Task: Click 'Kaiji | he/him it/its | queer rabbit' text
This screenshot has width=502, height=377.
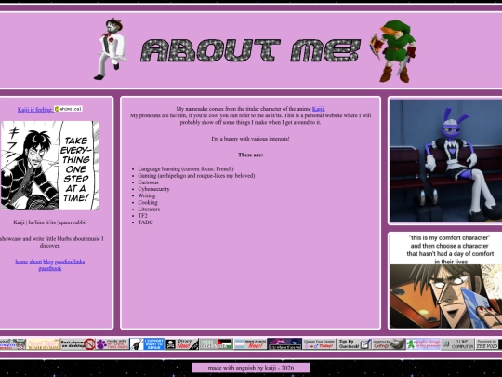Action: tap(50, 222)
